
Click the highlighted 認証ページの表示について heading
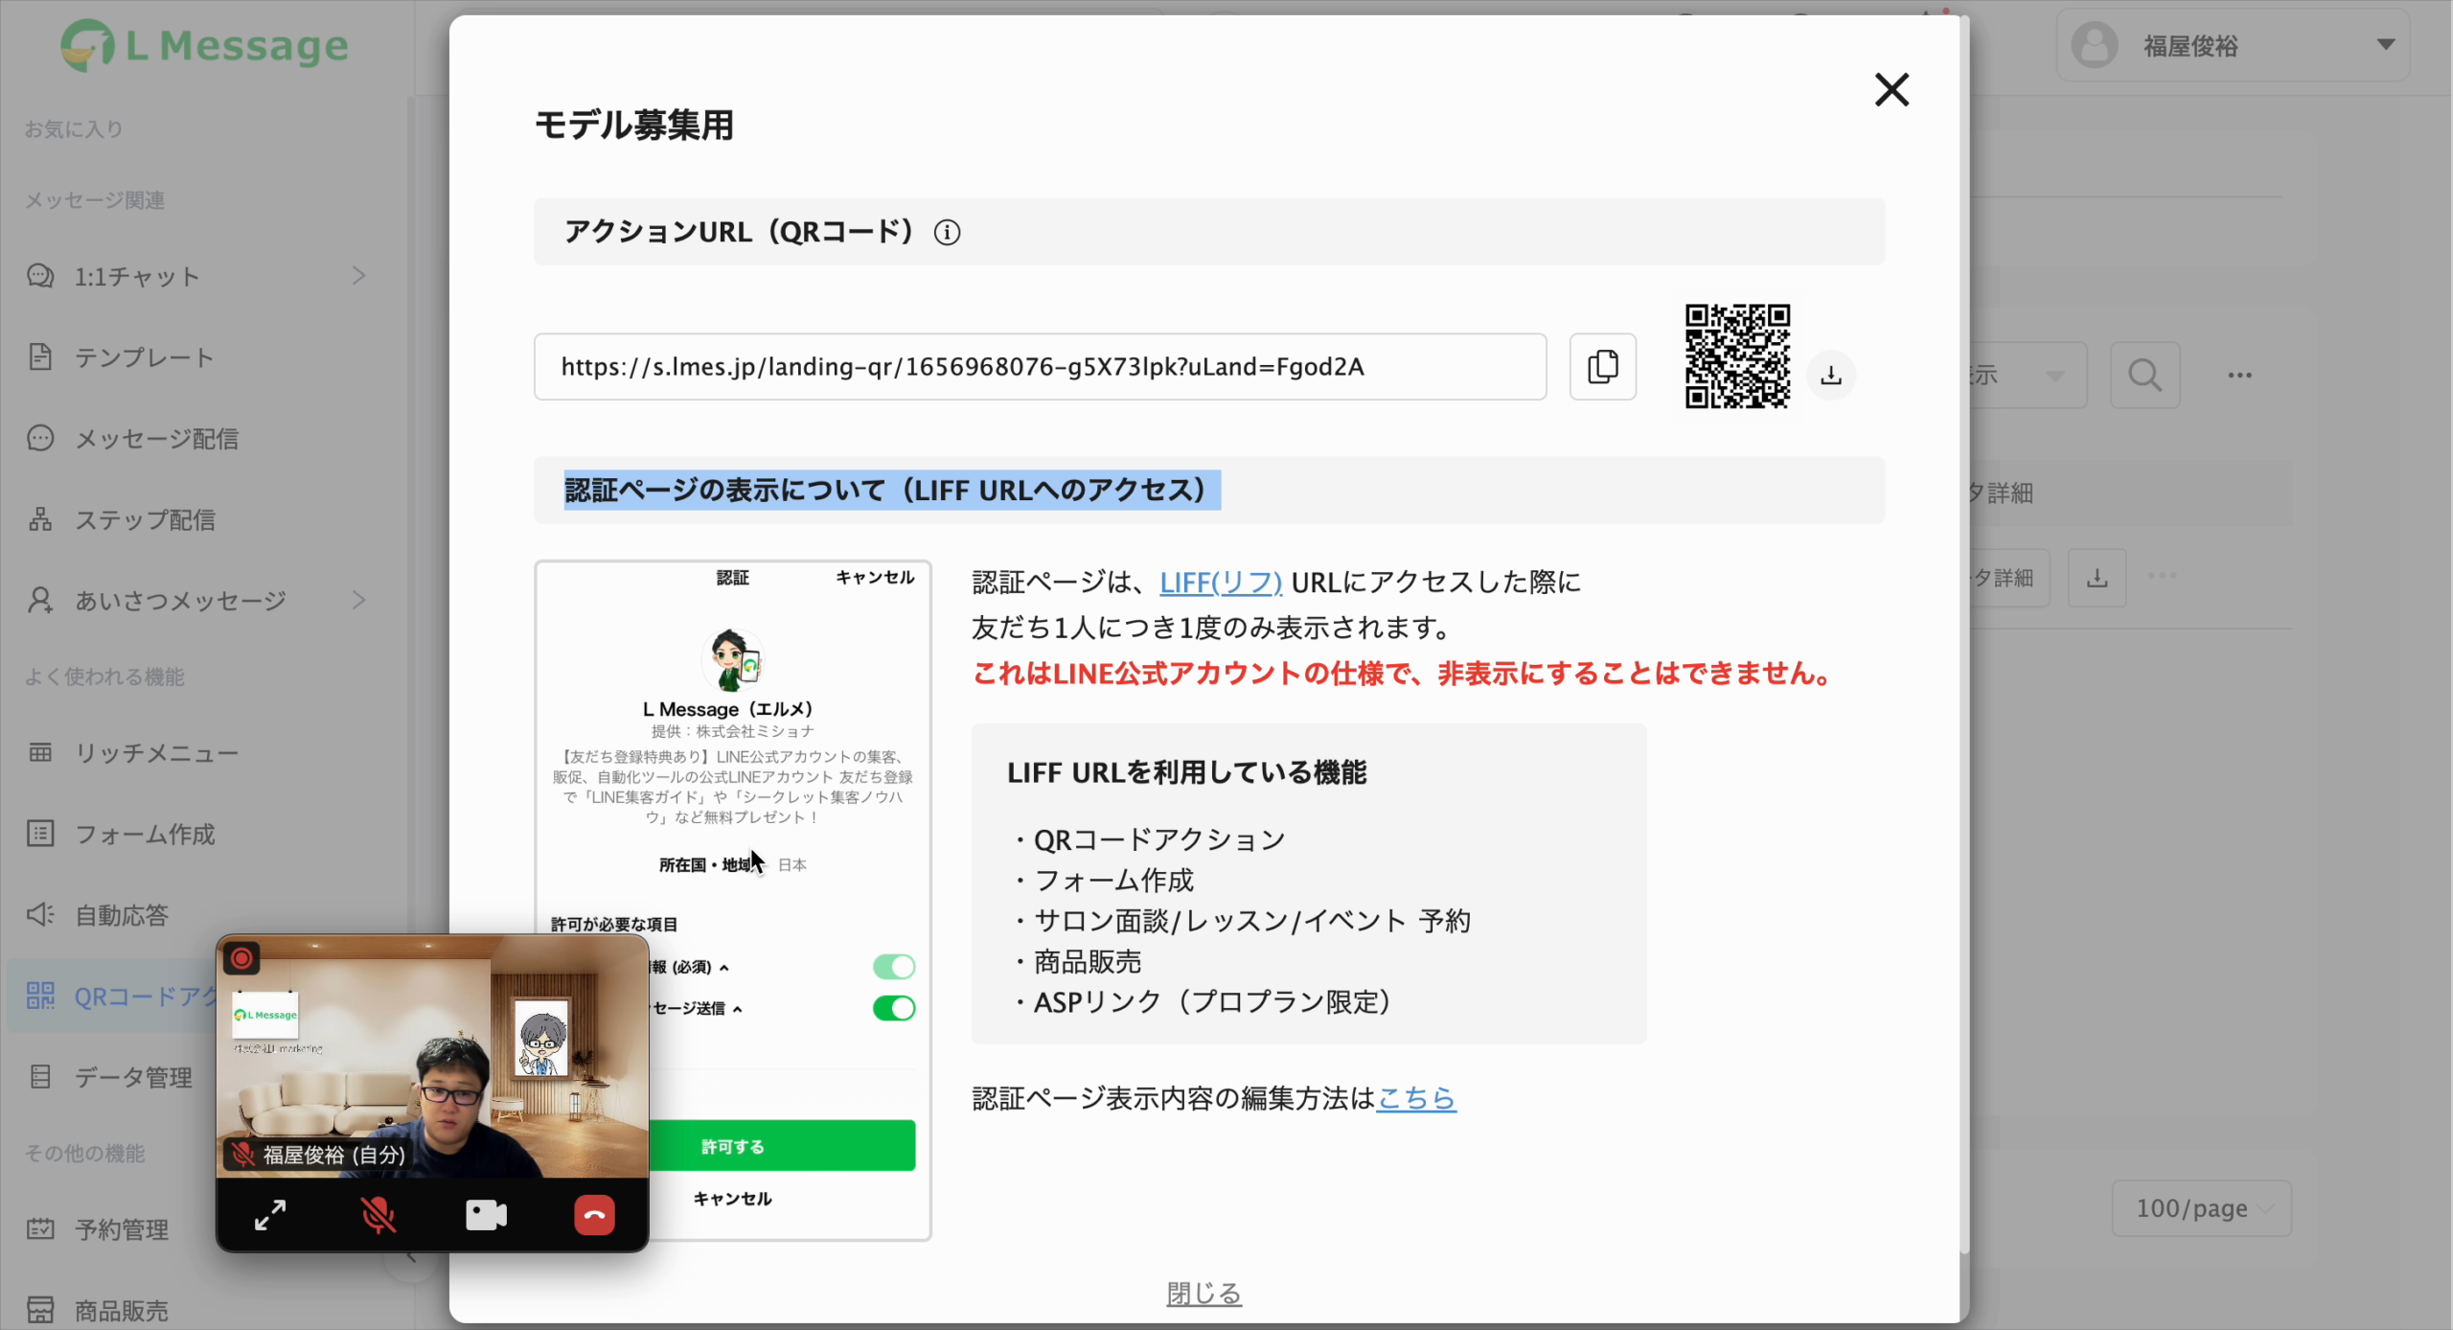coord(891,490)
